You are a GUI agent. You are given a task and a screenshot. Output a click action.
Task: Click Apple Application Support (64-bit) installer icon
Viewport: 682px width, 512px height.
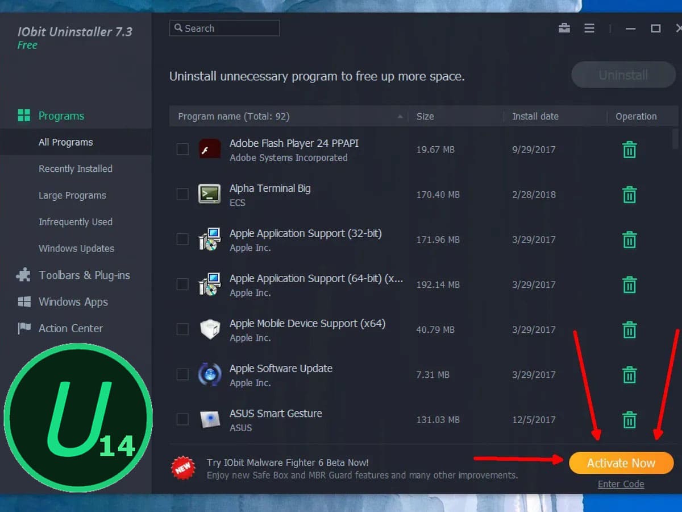tap(210, 284)
